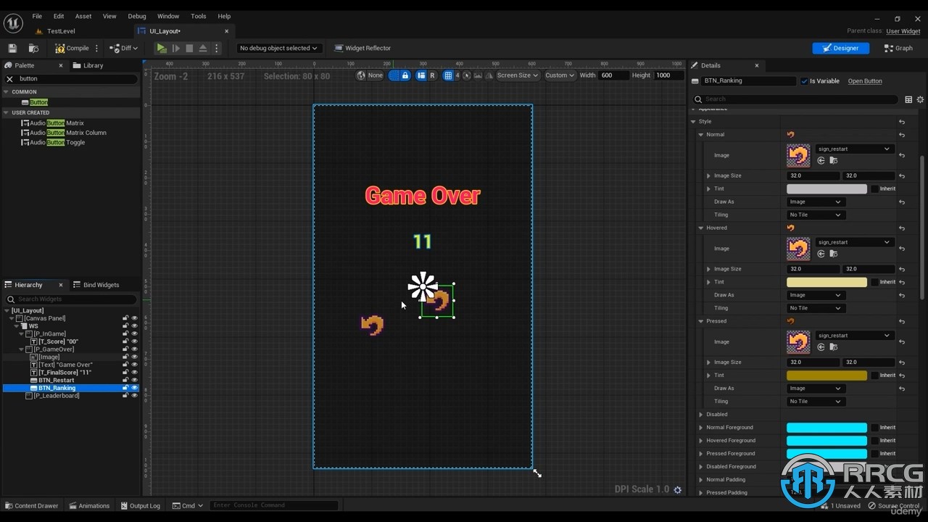Open the Asset menu
Image resolution: width=928 pixels, height=522 pixels.
tap(83, 16)
